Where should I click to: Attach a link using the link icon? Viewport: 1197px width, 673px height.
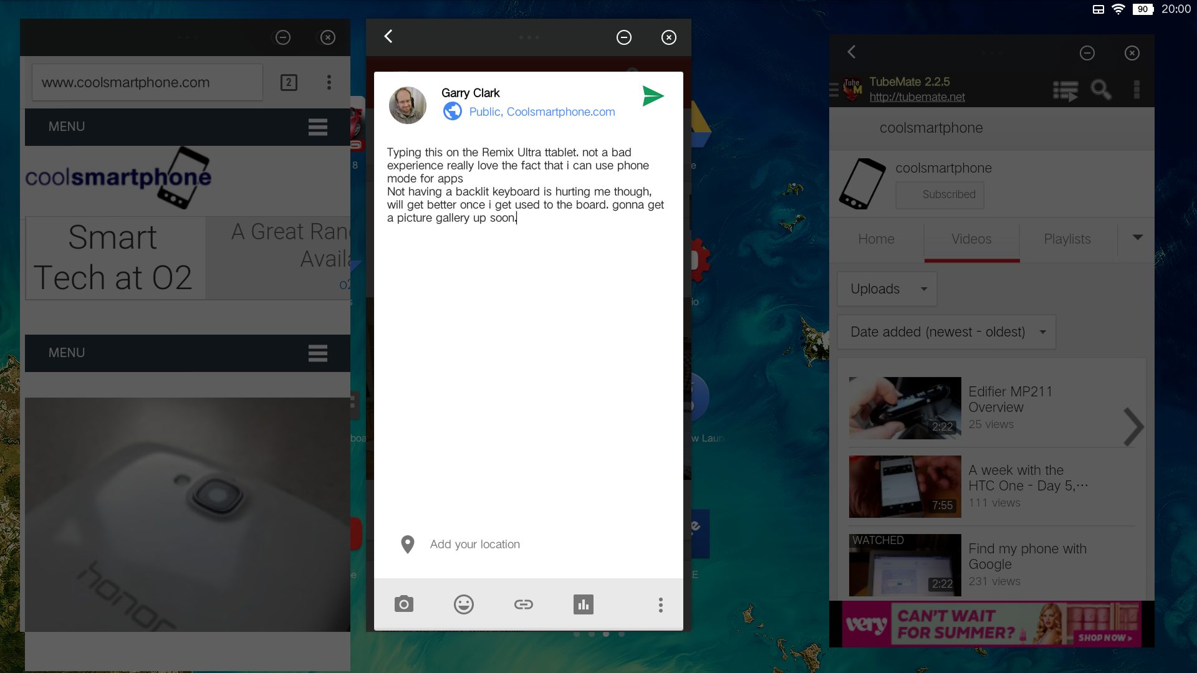click(x=524, y=604)
